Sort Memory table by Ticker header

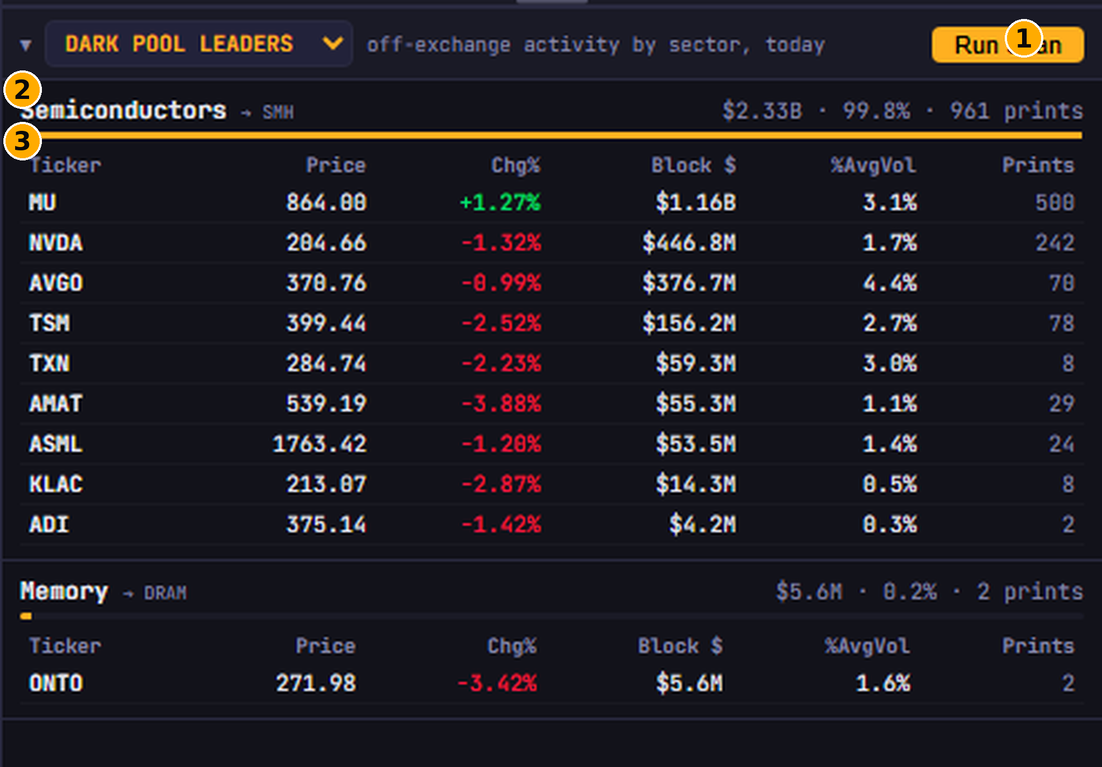coord(65,646)
